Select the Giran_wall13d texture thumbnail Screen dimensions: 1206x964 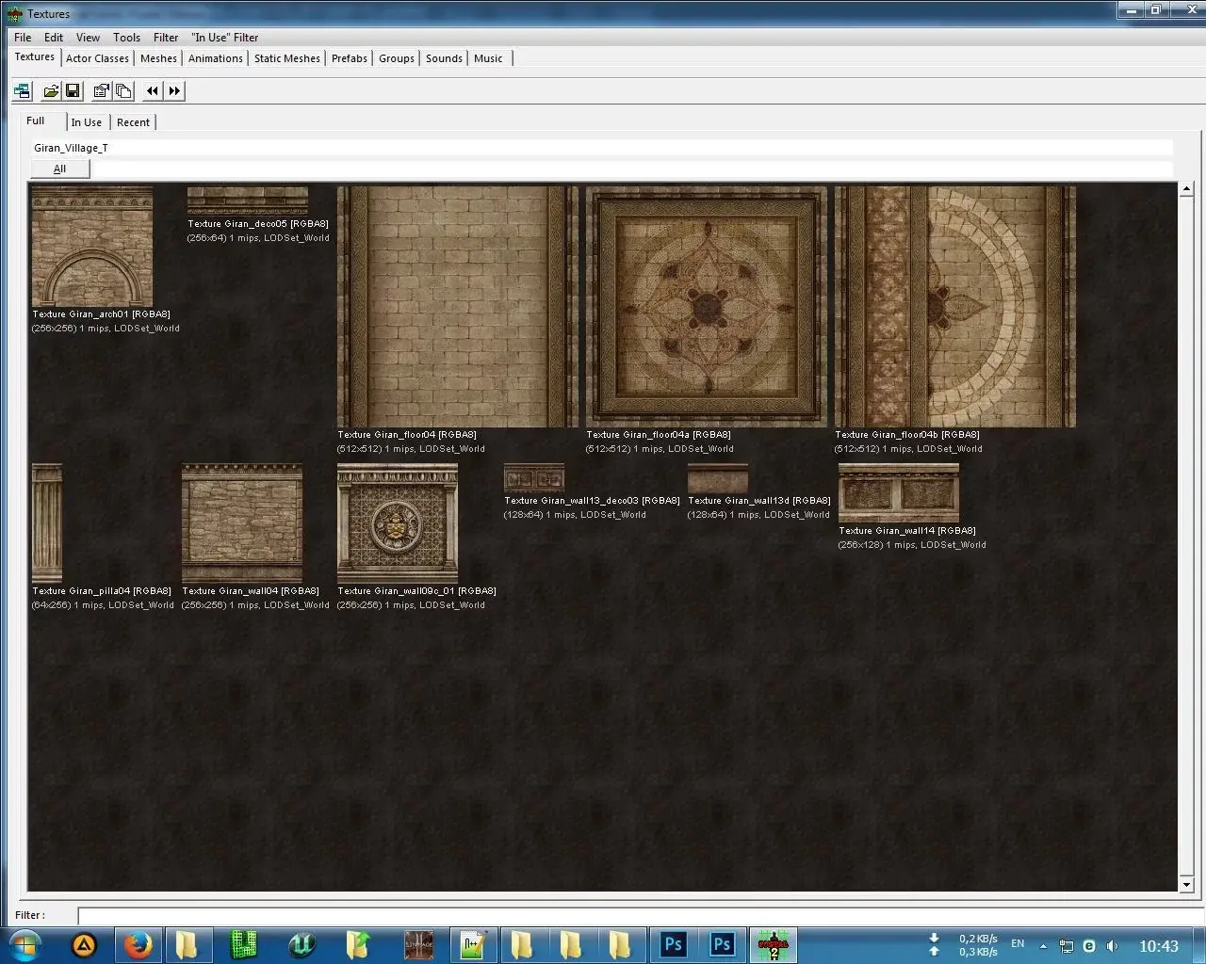click(718, 478)
